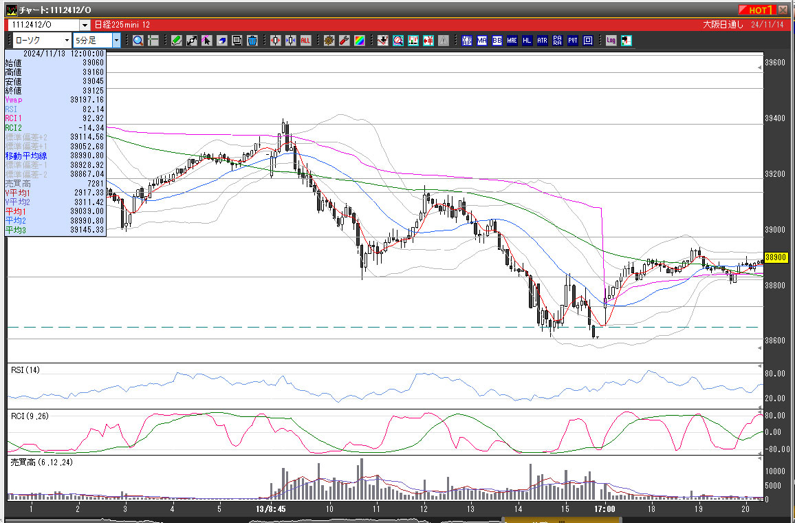Click the 終値 closing price row
795x523 pixels.
click(x=55, y=91)
